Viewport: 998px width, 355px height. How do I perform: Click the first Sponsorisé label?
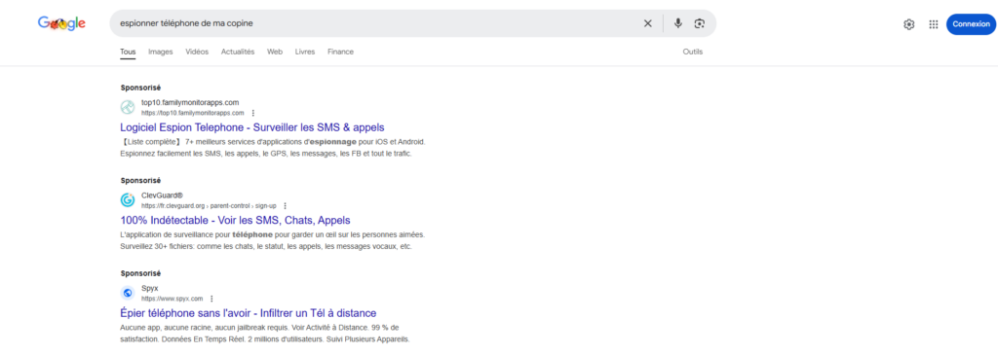click(x=140, y=88)
